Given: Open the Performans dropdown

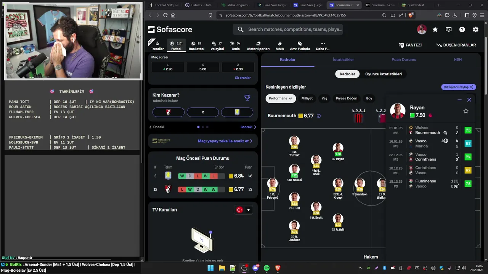Looking at the screenshot, I should click(x=281, y=98).
